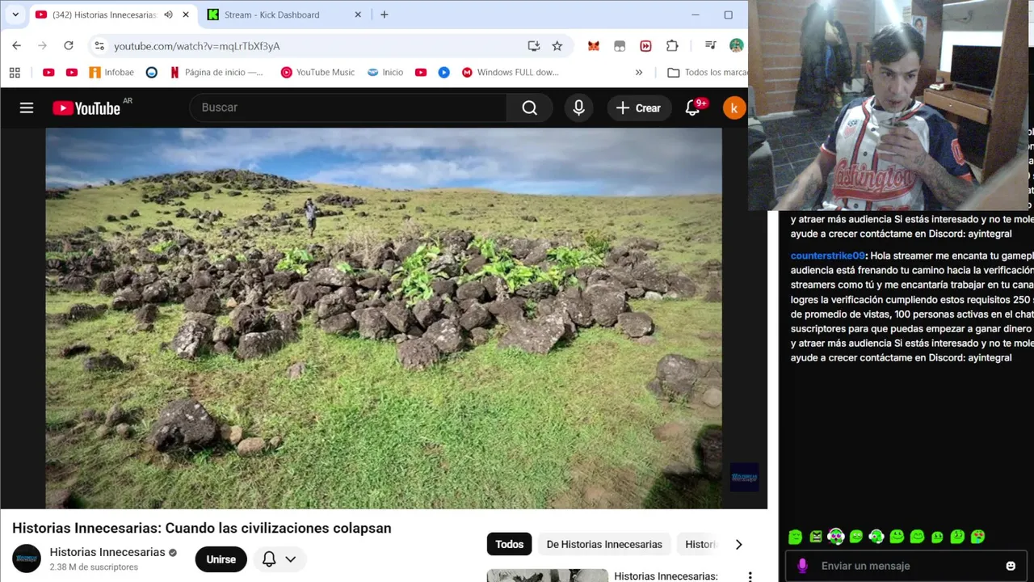This screenshot has width=1034, height=582.
Task: Open the suggested video thumbnail below chips
Action: [547, 576]
